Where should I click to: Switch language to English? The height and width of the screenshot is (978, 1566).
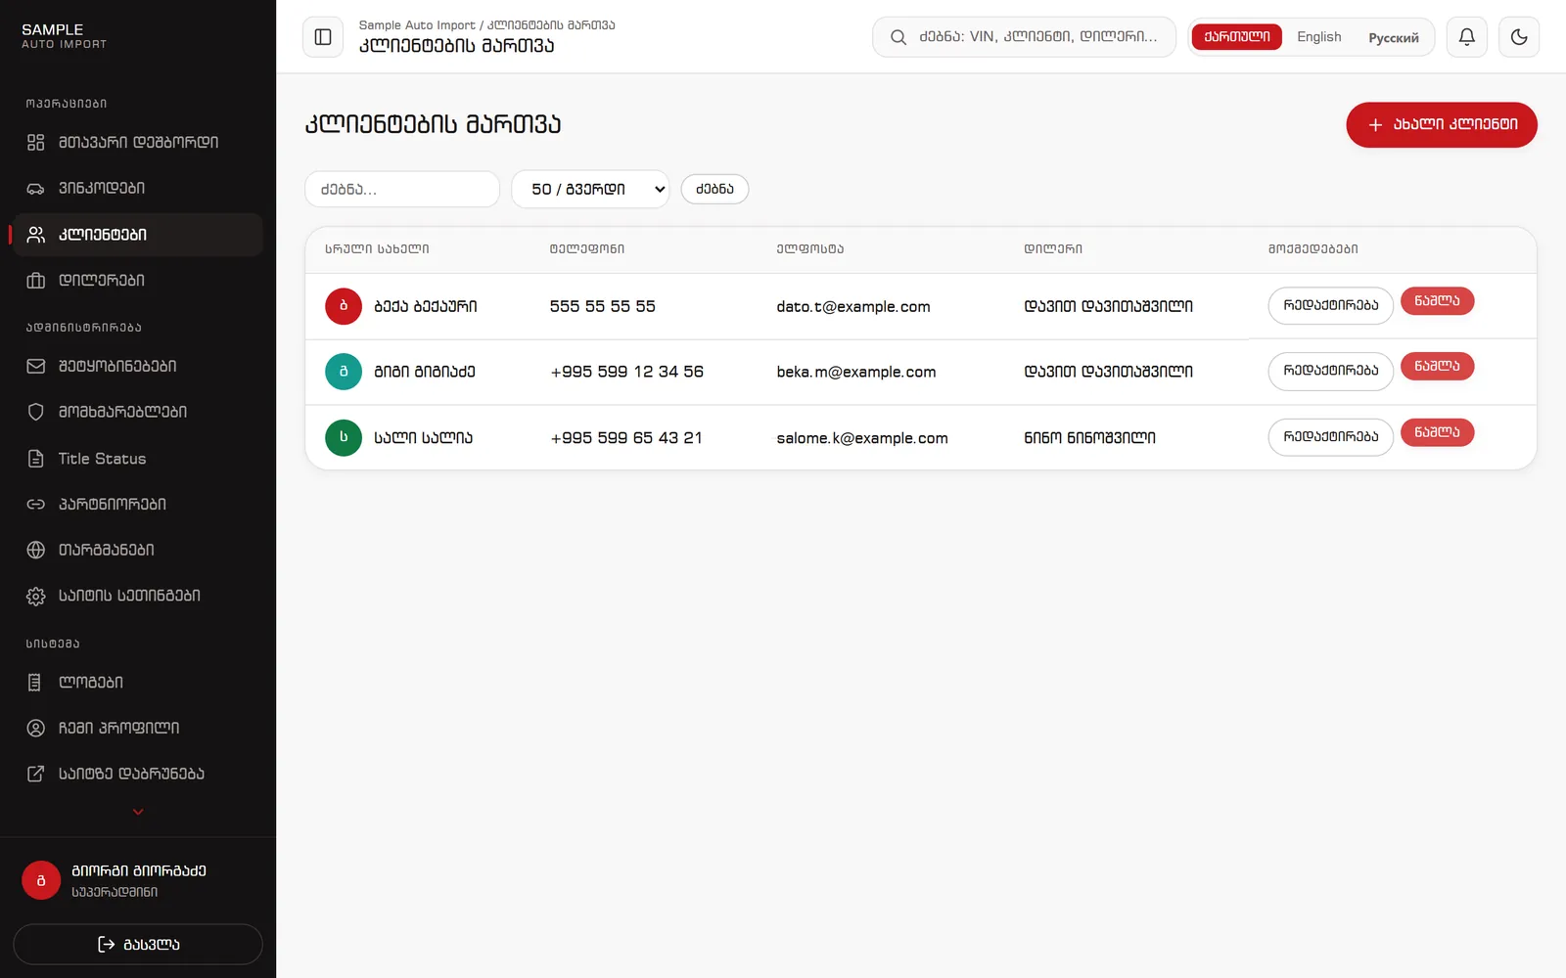pos(1318,37)
